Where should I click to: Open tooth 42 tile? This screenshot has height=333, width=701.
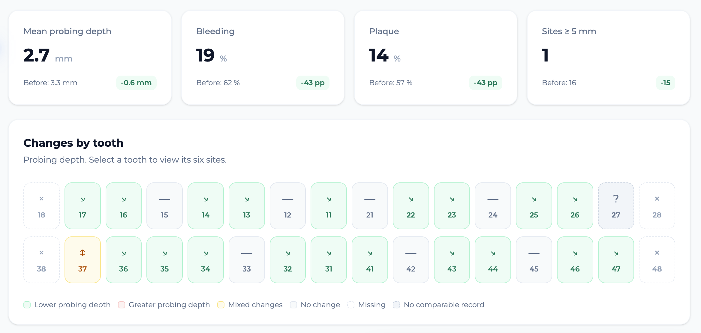tap(411, 260)
